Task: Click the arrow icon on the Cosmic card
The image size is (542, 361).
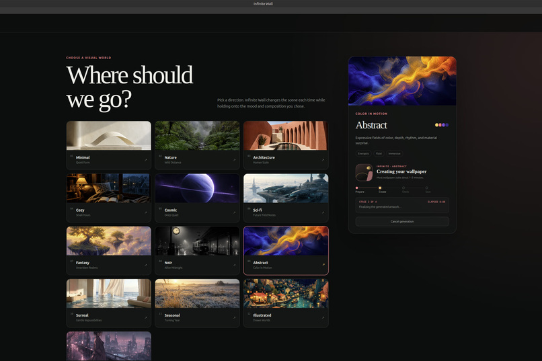Action: pos(234,212)
